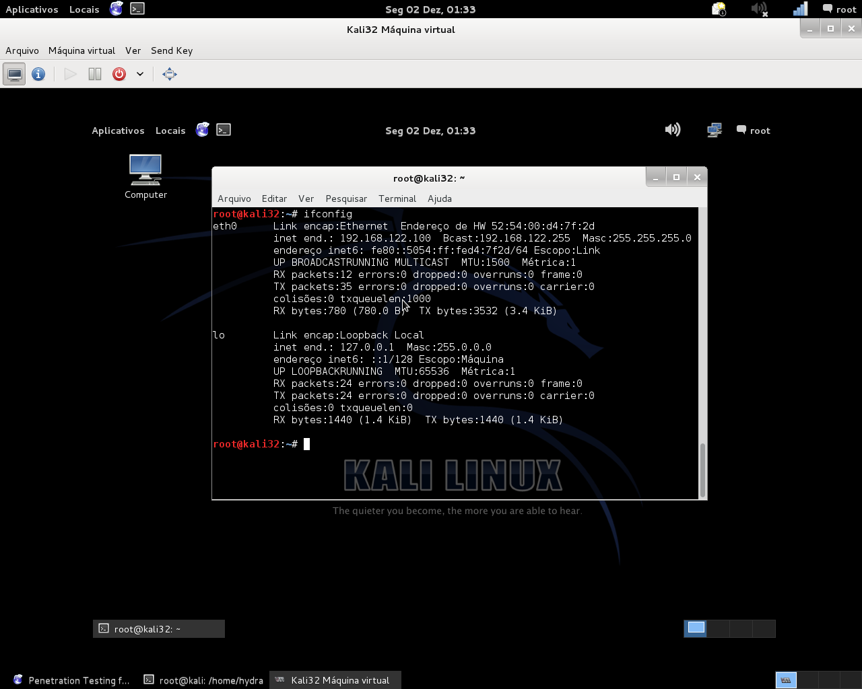
Task: Switch to first guest workspace
Action: click(x=696, y=628)
